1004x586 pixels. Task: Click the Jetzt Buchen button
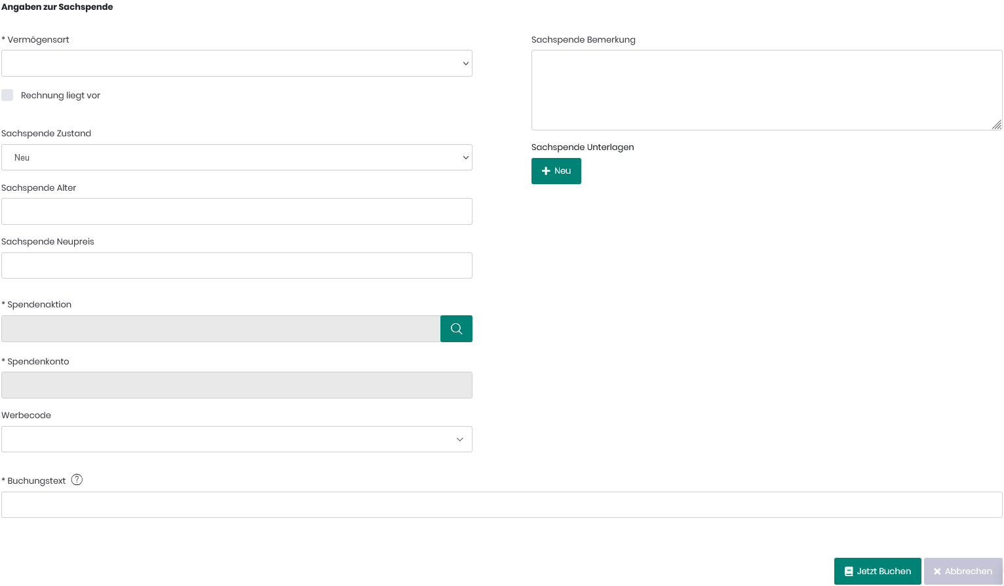(x=877, y=571)
